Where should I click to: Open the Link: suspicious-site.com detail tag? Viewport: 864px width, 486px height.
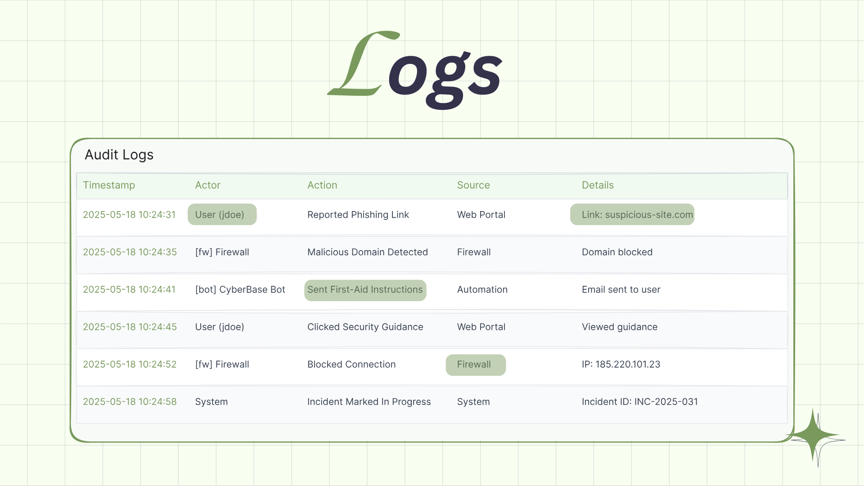click(632, 215)
